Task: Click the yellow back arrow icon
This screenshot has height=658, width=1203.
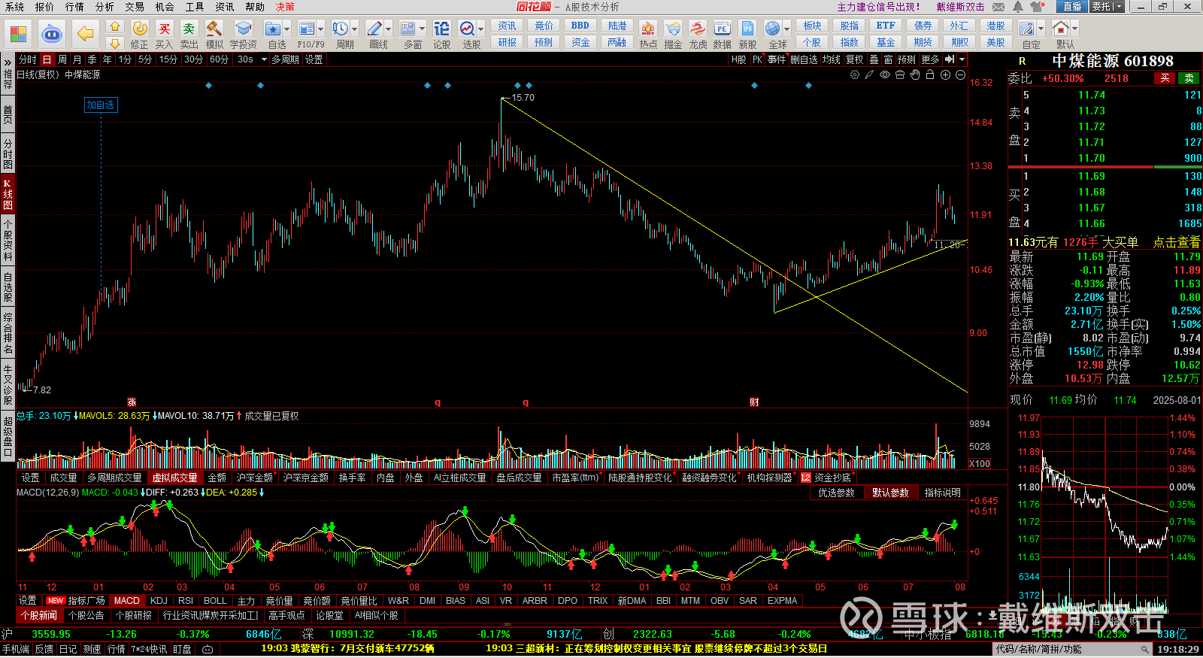Action: (x=86, y=34)
